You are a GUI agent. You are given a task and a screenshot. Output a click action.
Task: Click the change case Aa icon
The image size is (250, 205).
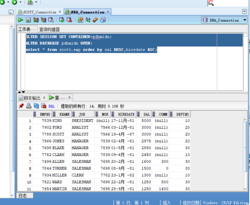click(x=88, y=20)
